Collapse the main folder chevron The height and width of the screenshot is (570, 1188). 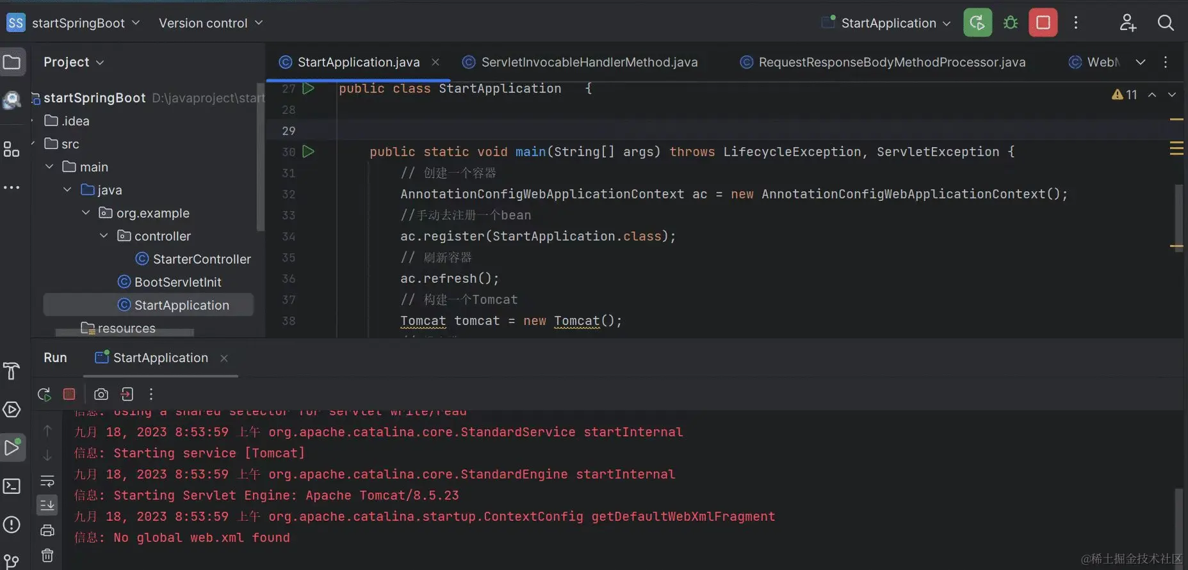click(x=49, y=167)
